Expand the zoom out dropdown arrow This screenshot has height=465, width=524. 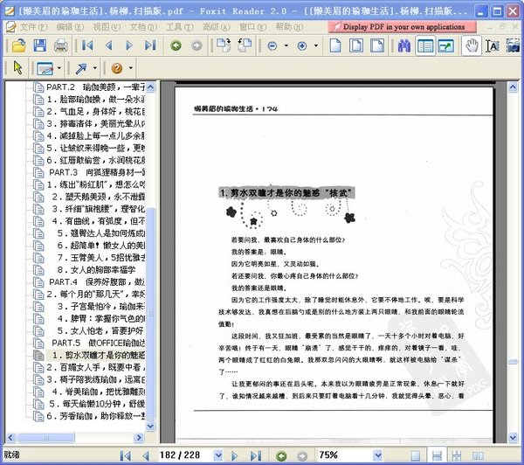(x=286, y=45)
